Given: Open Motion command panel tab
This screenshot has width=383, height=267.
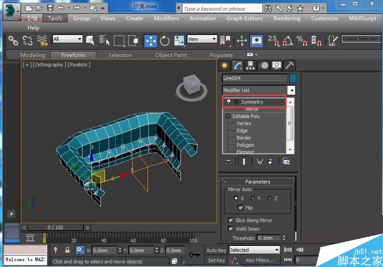Looking at the screenshot, I should click(x=264, y=66).
